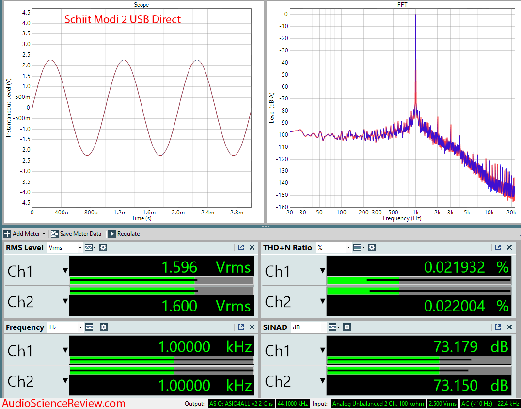The width and height of the screenshot is (521, 409).
Task: Click the Scope sine waveform trace
Action: tap(124, 60)
